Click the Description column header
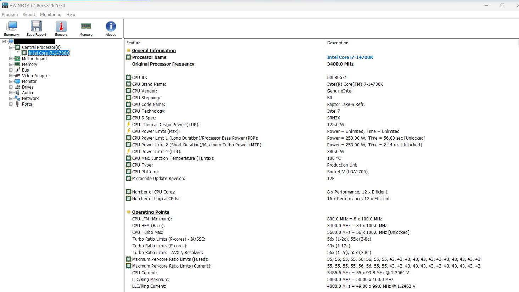 click(x=337, y=43)
